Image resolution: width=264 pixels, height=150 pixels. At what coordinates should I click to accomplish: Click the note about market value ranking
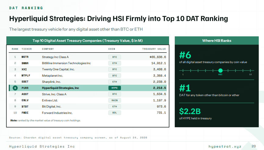pyautogui.click(x=45, y=120)
